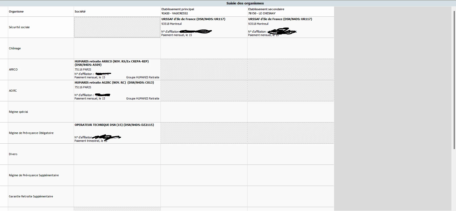This screenshot has height=211, width=456.
Task: Select HUMANIS retraite AGIRC organisme cell
Action: click(117, 91)
